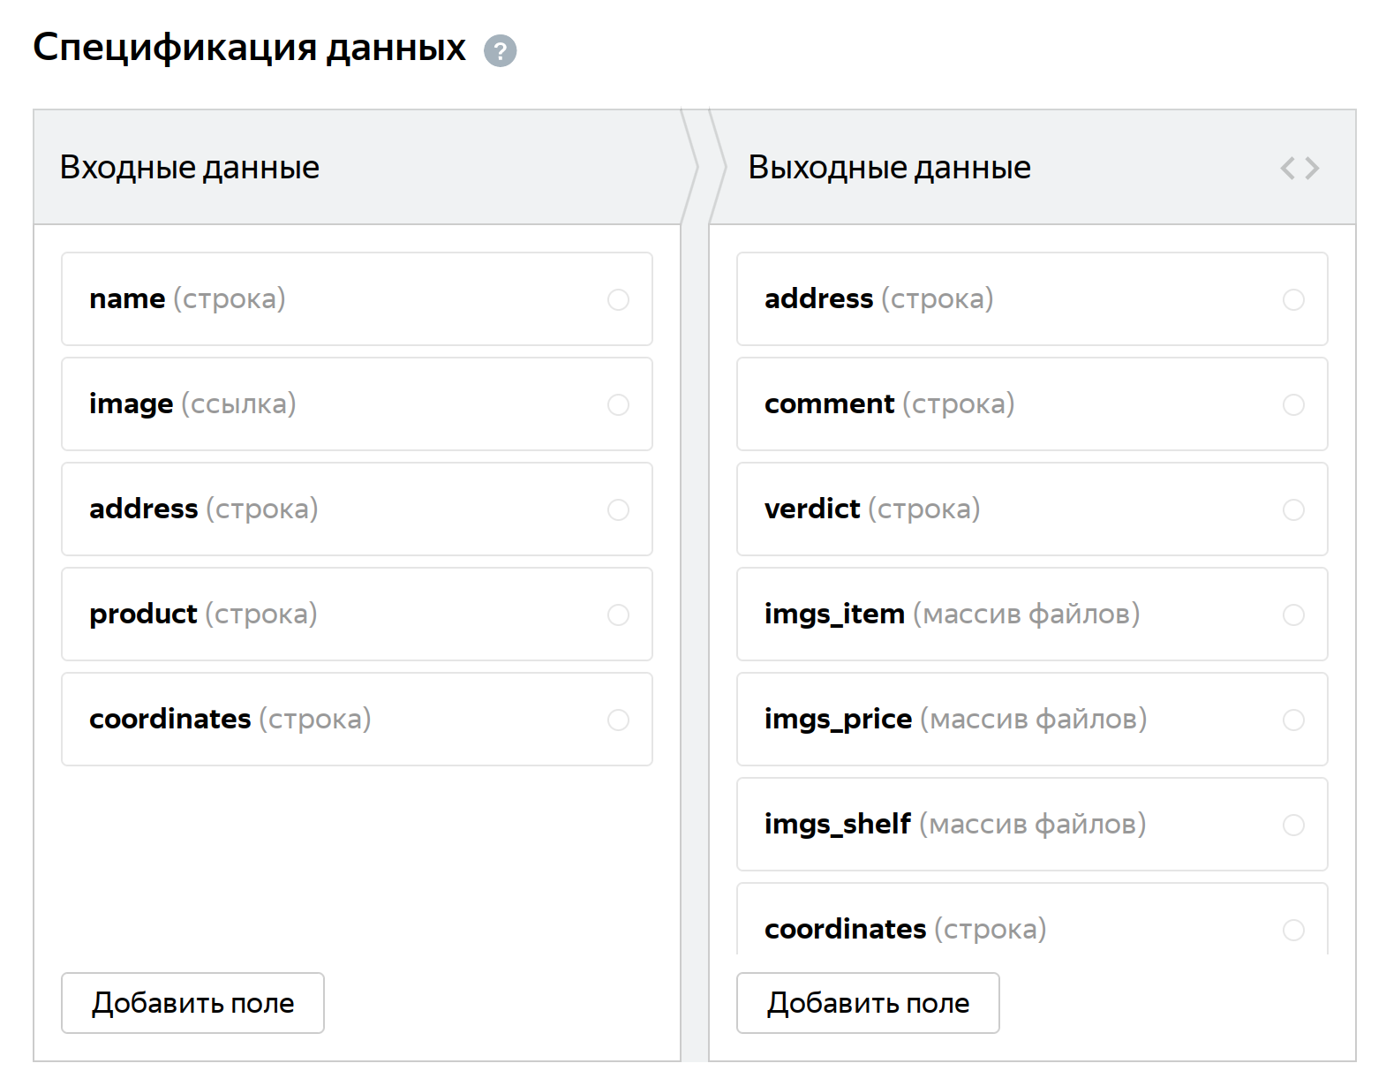Click the circle on the imgs_price output field

click(1293, 720)
